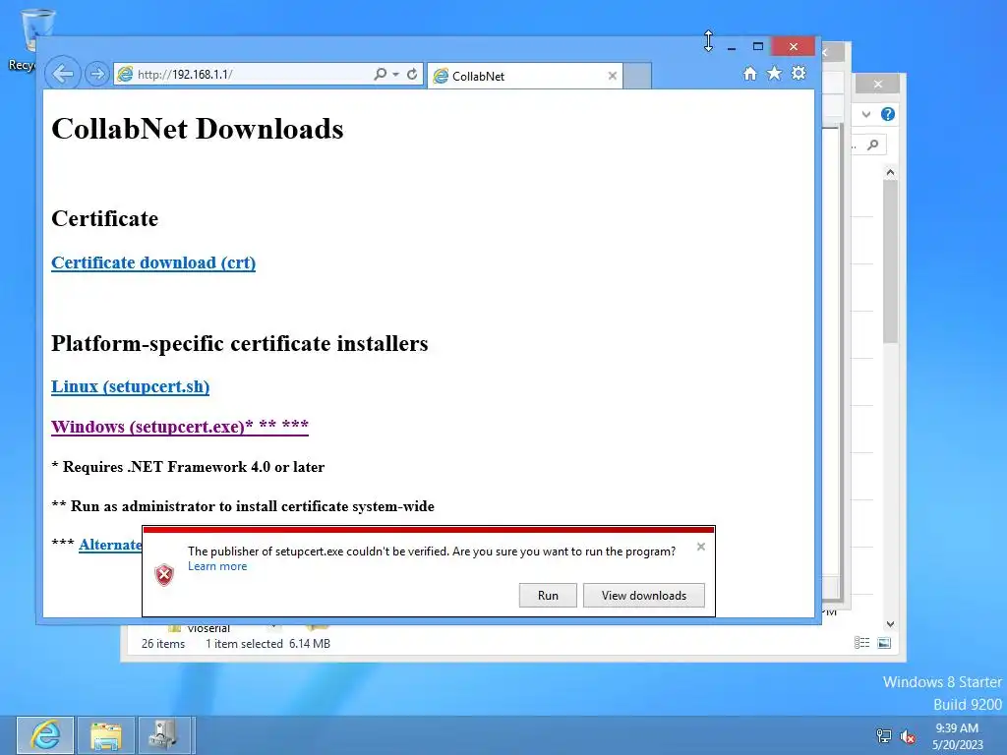Open the taskbar clock showing 9:39 AM
Screen dimensions: 1007x755
957,736
